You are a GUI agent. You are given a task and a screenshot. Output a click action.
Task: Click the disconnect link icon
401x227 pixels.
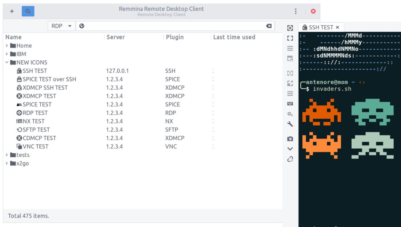(x=290, y=159)
